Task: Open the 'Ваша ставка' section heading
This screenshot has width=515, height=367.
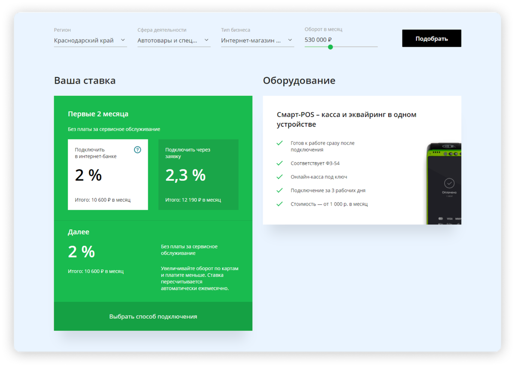Action: click(x=85, y=81)
